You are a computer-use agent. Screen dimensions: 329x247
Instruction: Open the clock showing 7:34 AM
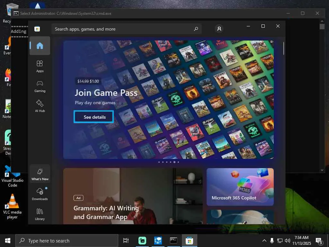click(x=301, y=241)
